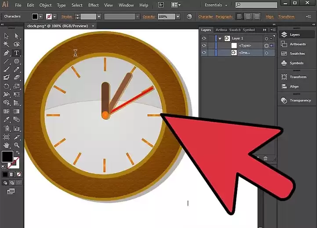This screenshot has height=228, width=317.
Task: Click the Character link in control bar
Action: point(205,17)
